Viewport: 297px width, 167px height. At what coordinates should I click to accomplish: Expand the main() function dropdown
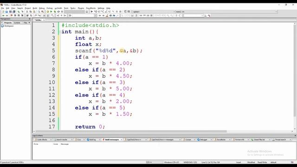pos(276,12)
